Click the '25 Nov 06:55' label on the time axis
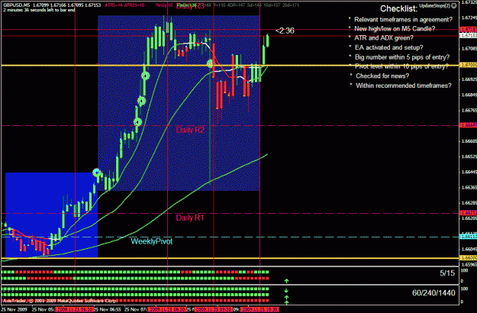This screenshot has height=313, width=477. click(107, 310)
